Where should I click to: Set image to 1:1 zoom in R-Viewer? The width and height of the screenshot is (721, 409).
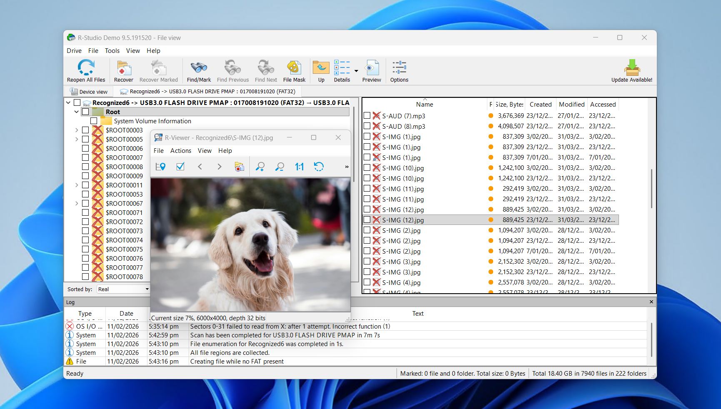click(x=299, y=167)
